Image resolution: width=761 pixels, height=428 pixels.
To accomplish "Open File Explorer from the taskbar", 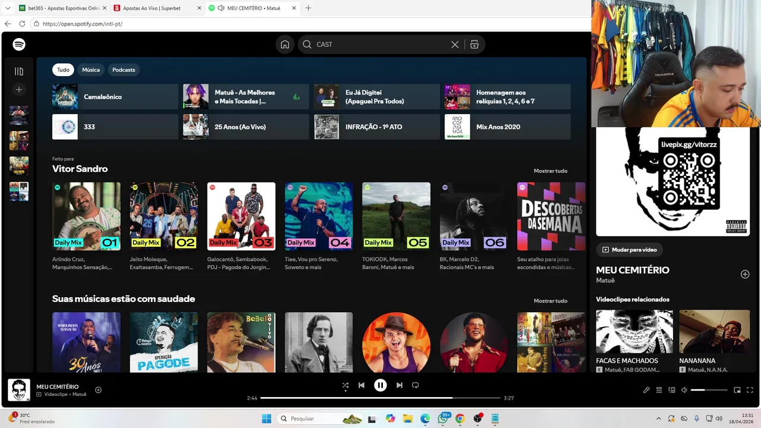I will pyautogui.click(x=407, y=418).
